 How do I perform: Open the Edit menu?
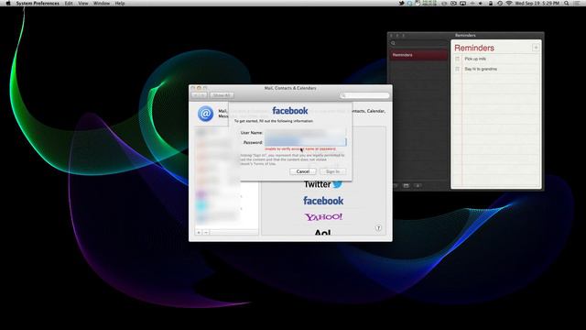(69, 3)
